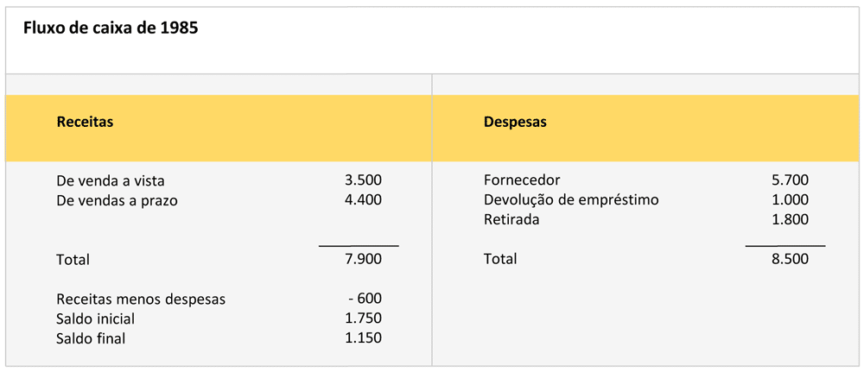Image resolution: width=864 pixels, height=372 pixels.
Task: Select the 1.800 withdrawal amount
Action: tap(790, 219)
